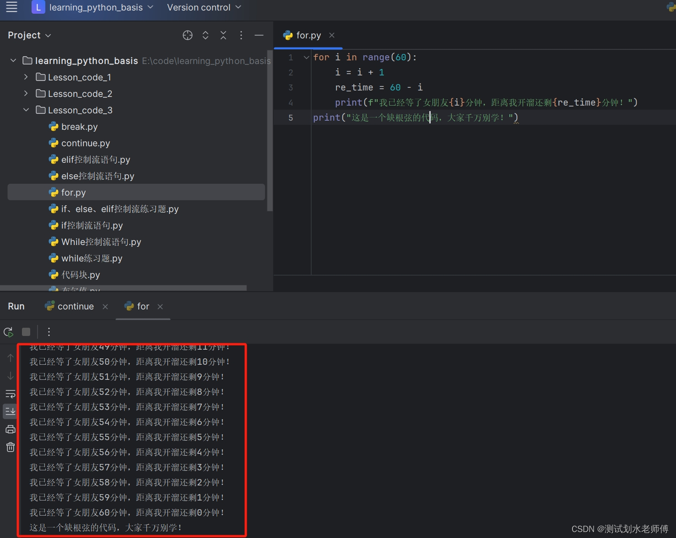Select the Lesson_code_3 folder
Screen dimensions: 676x538
(80, 110)
